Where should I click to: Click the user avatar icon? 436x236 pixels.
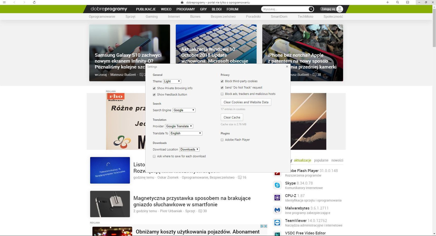(x=340, y=9)
